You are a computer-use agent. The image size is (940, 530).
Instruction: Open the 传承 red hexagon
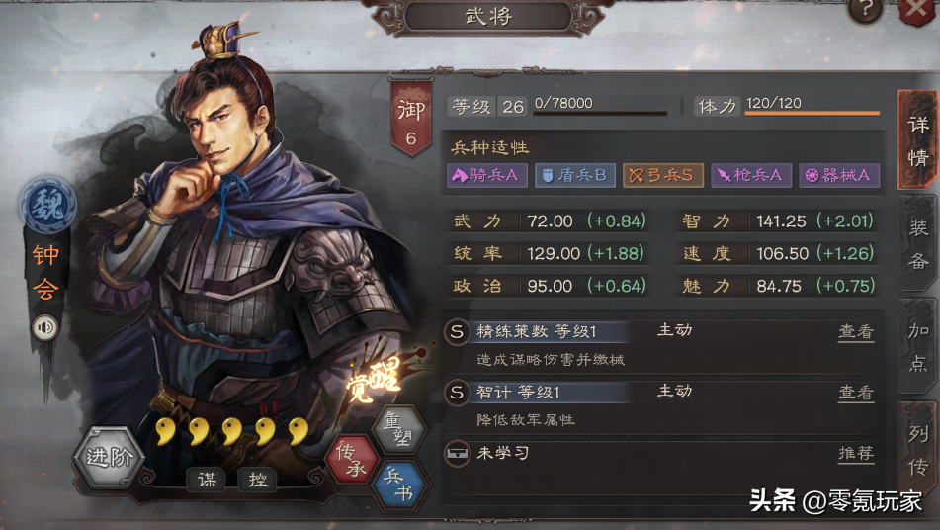pos(351,461)
